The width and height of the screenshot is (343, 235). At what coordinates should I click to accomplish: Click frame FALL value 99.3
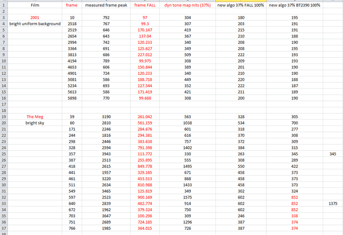point(145,23)
